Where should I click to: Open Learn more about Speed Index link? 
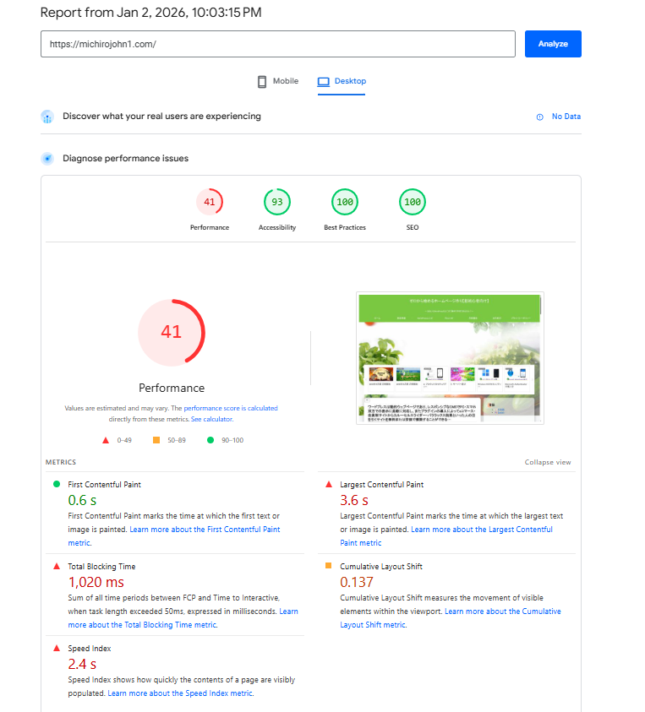click(180, 693)
